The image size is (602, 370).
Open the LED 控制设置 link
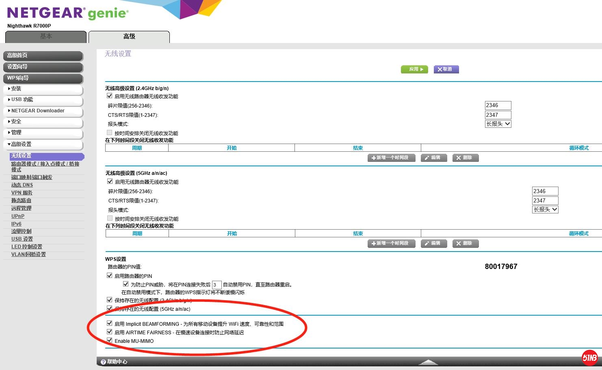pos(27,247)
